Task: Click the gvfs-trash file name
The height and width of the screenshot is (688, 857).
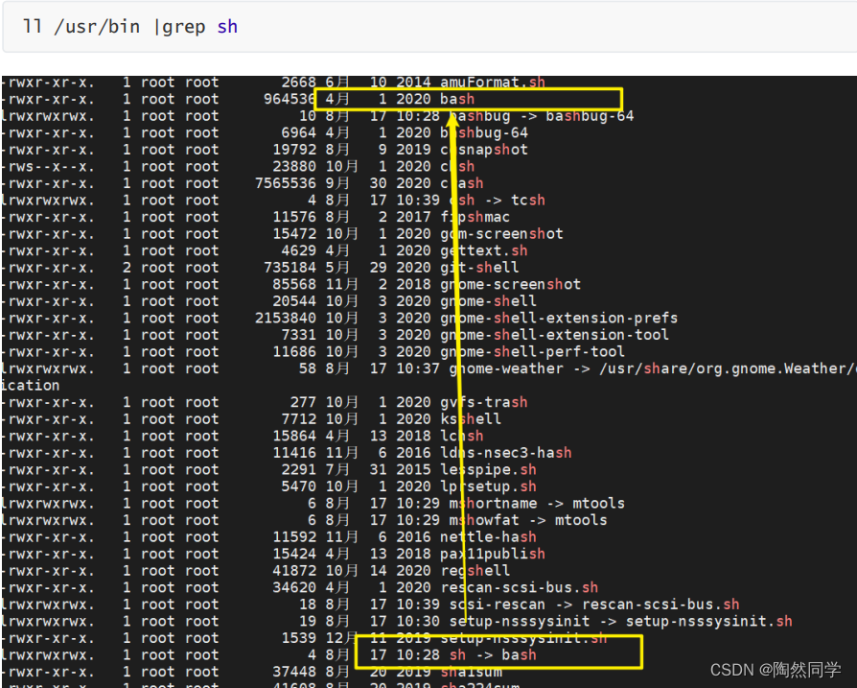Action: click(484, 402)
